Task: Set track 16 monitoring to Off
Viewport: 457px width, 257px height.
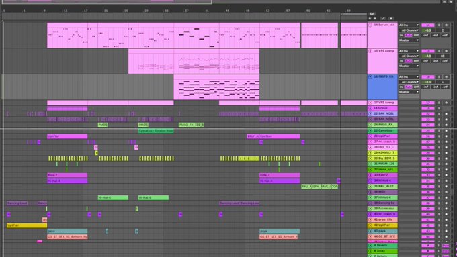Action: click(416, 87)
